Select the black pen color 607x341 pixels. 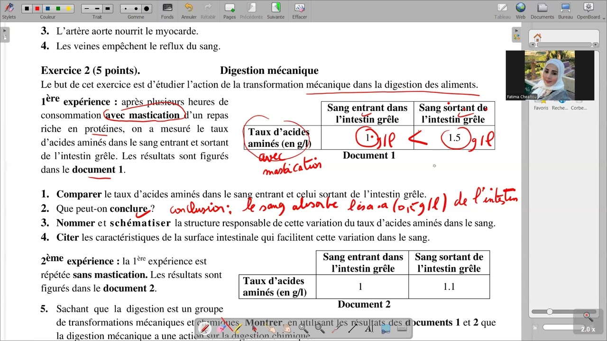coord(27,9)
